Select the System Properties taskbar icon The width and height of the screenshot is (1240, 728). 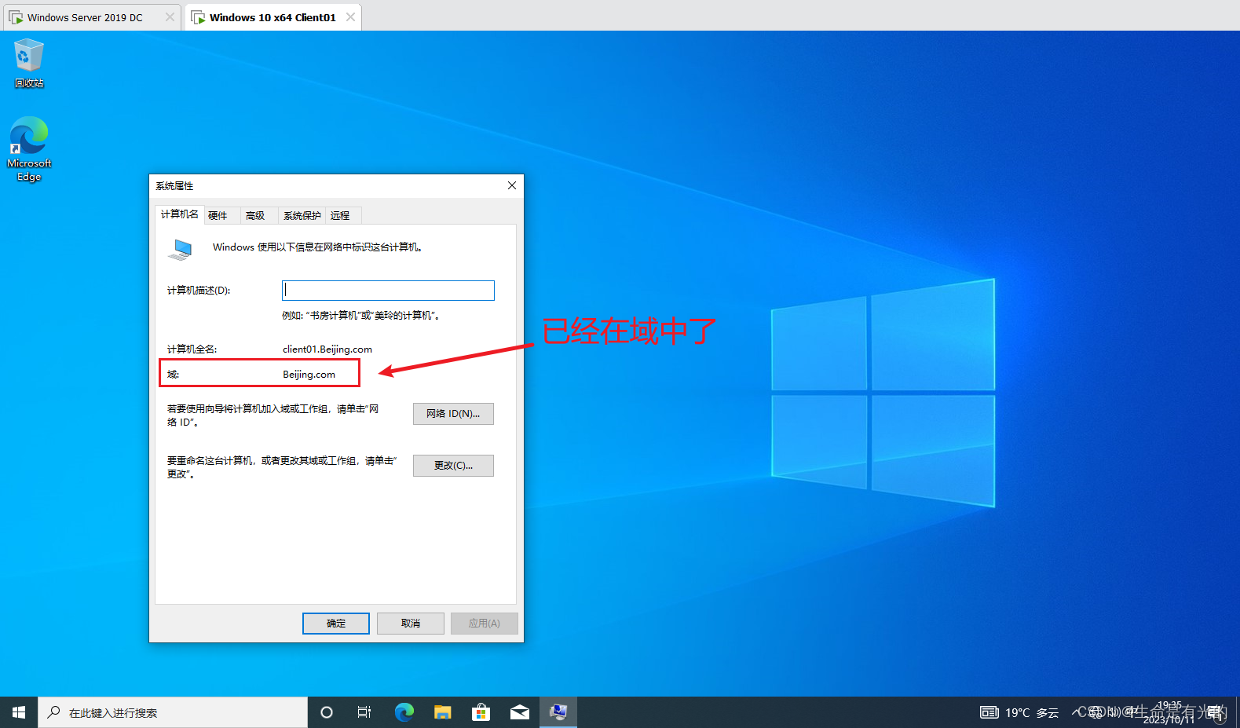tap(558, 712)
